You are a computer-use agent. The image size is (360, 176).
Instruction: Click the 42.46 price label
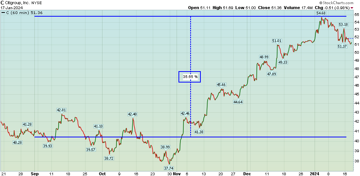[186, 113]
